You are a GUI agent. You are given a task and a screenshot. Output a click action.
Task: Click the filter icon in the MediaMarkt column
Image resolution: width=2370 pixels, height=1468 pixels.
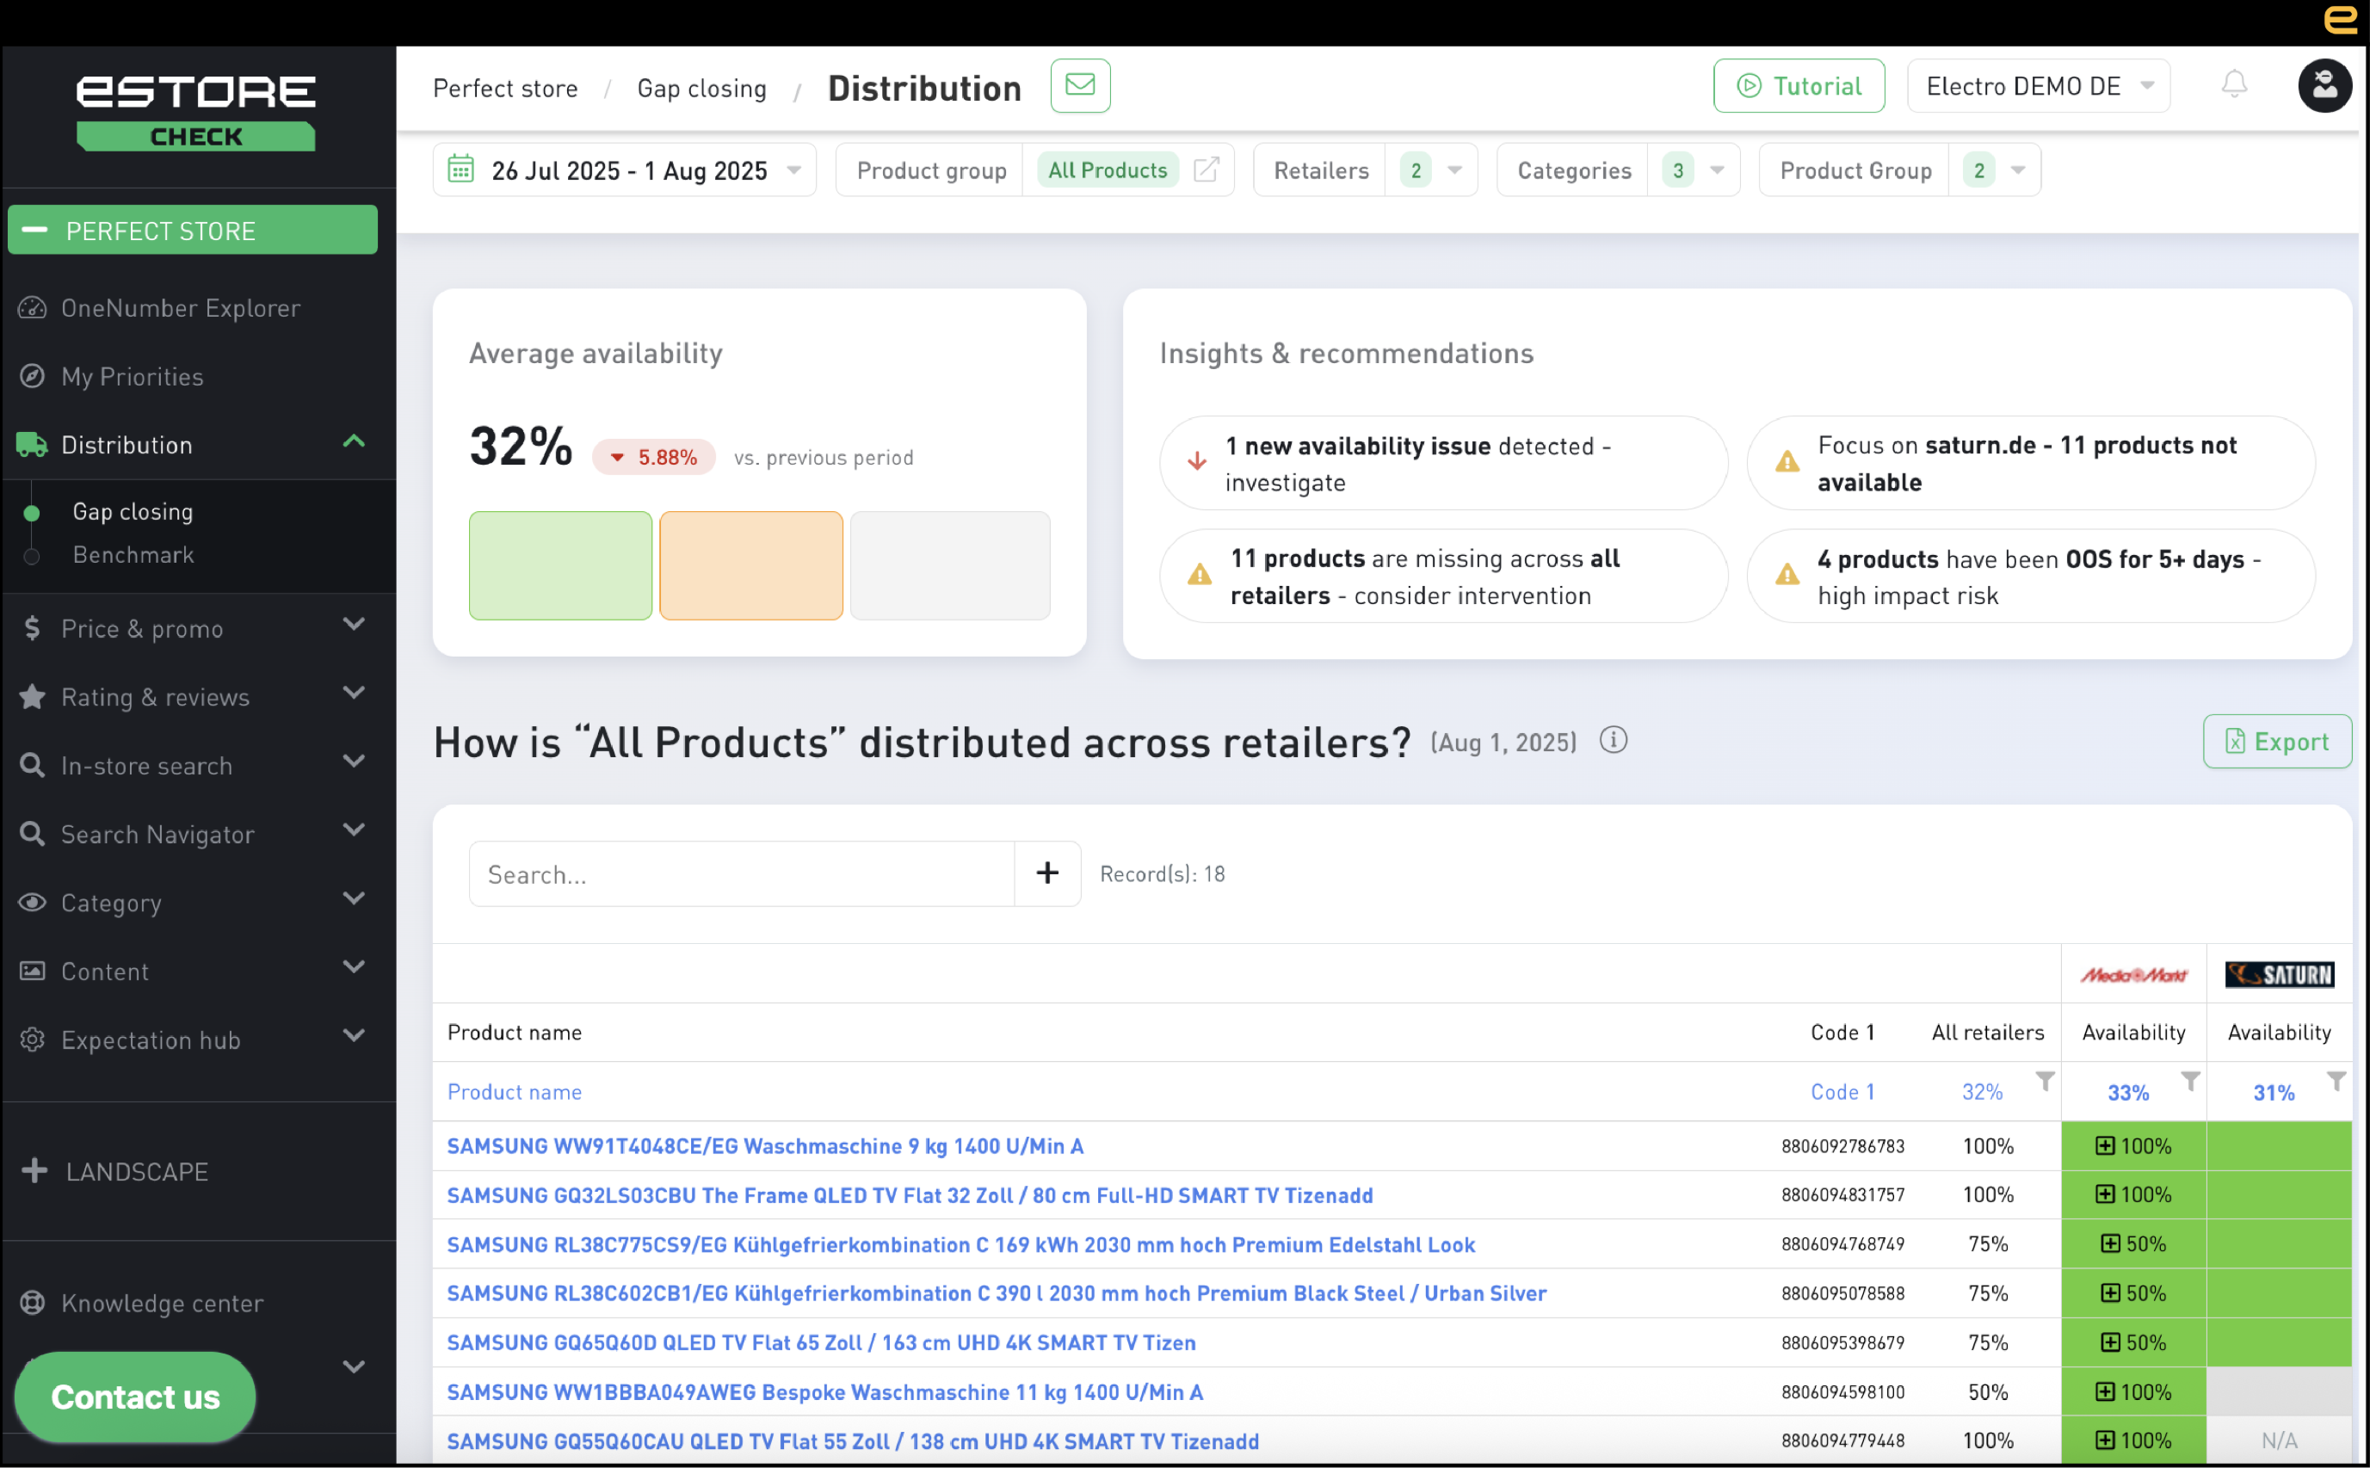2189,1081
